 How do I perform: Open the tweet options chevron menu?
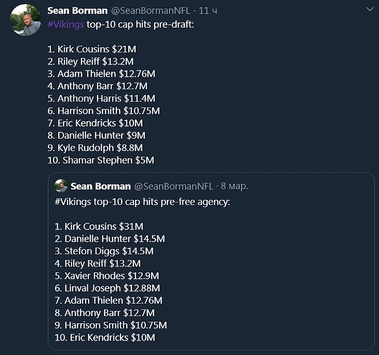(x=369, y=10)
